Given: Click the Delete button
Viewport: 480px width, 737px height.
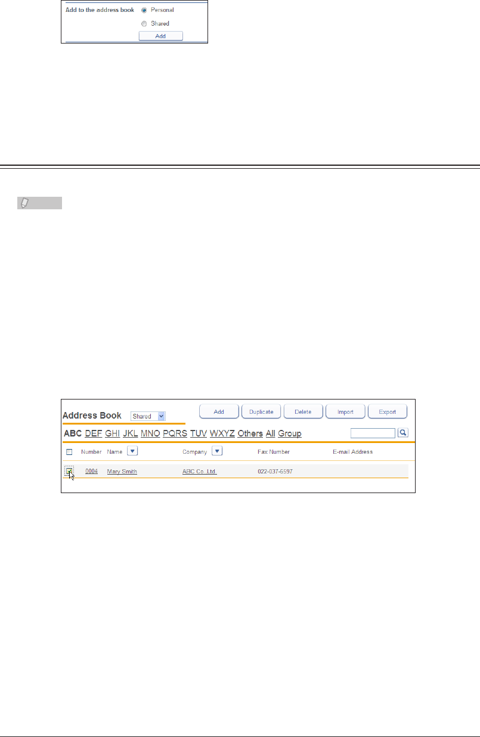Looking at the screenshot, I should [304, 411].
